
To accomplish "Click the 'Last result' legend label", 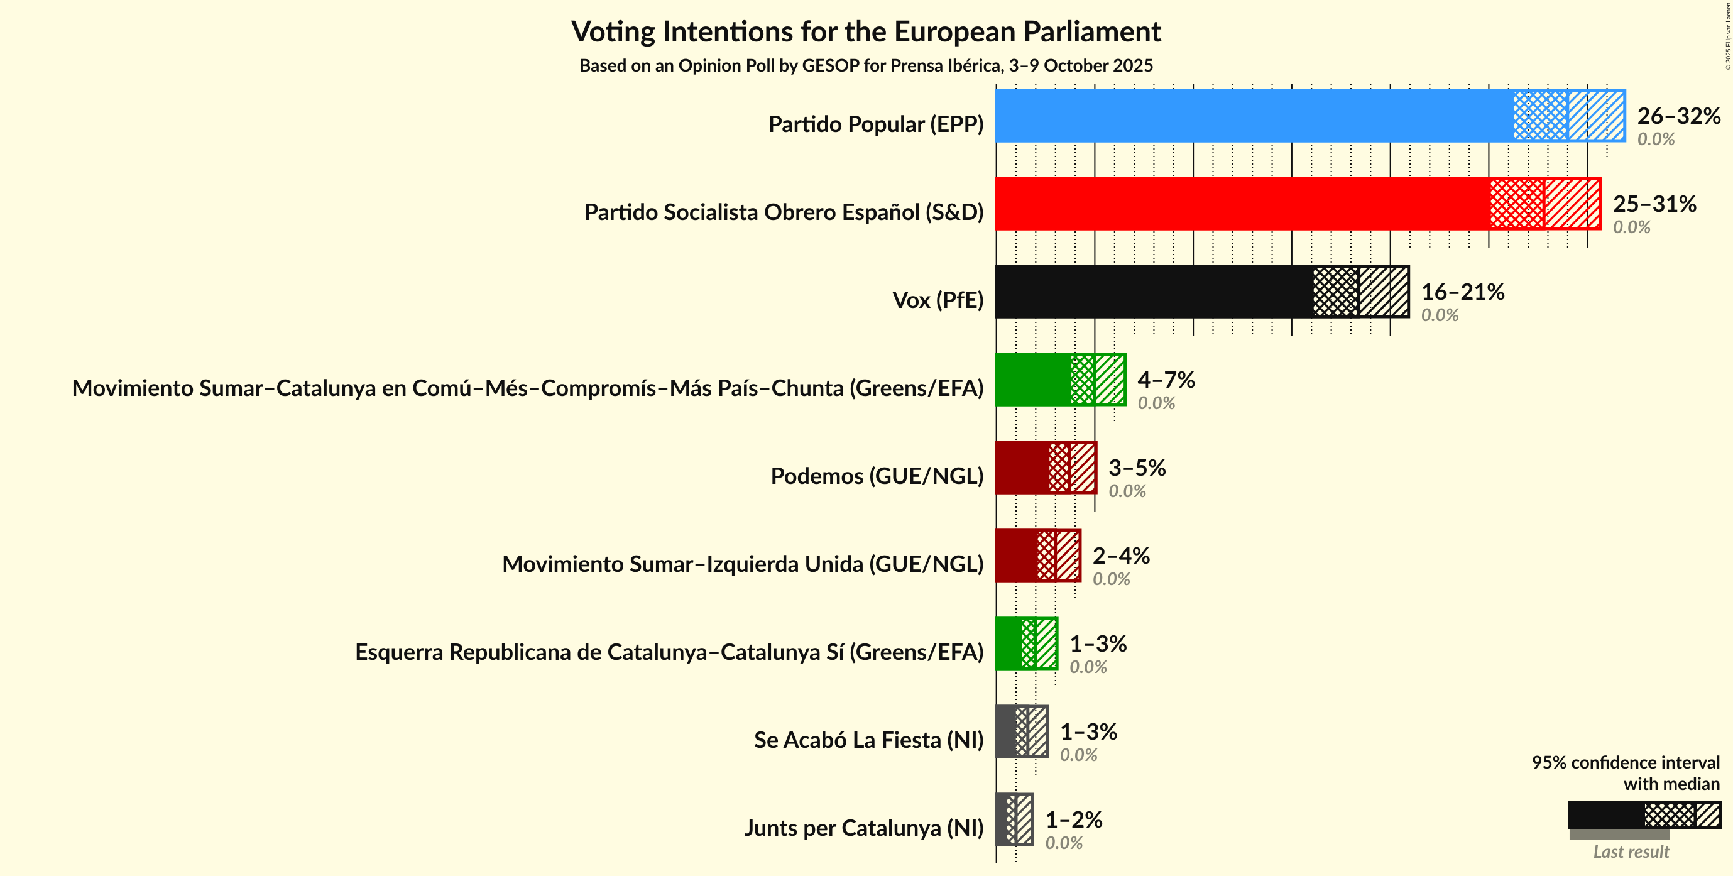I will (x=1631, y=851).
